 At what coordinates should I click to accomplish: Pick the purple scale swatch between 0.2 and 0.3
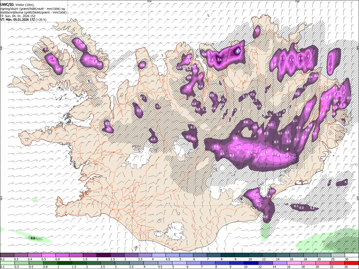pos(7,255)
